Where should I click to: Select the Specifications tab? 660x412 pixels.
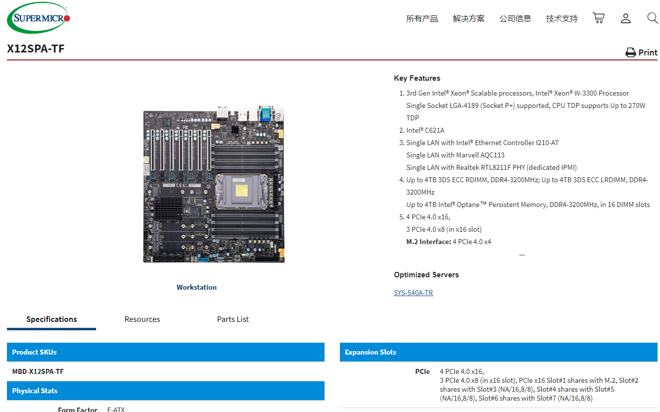(x=52, y=319)
